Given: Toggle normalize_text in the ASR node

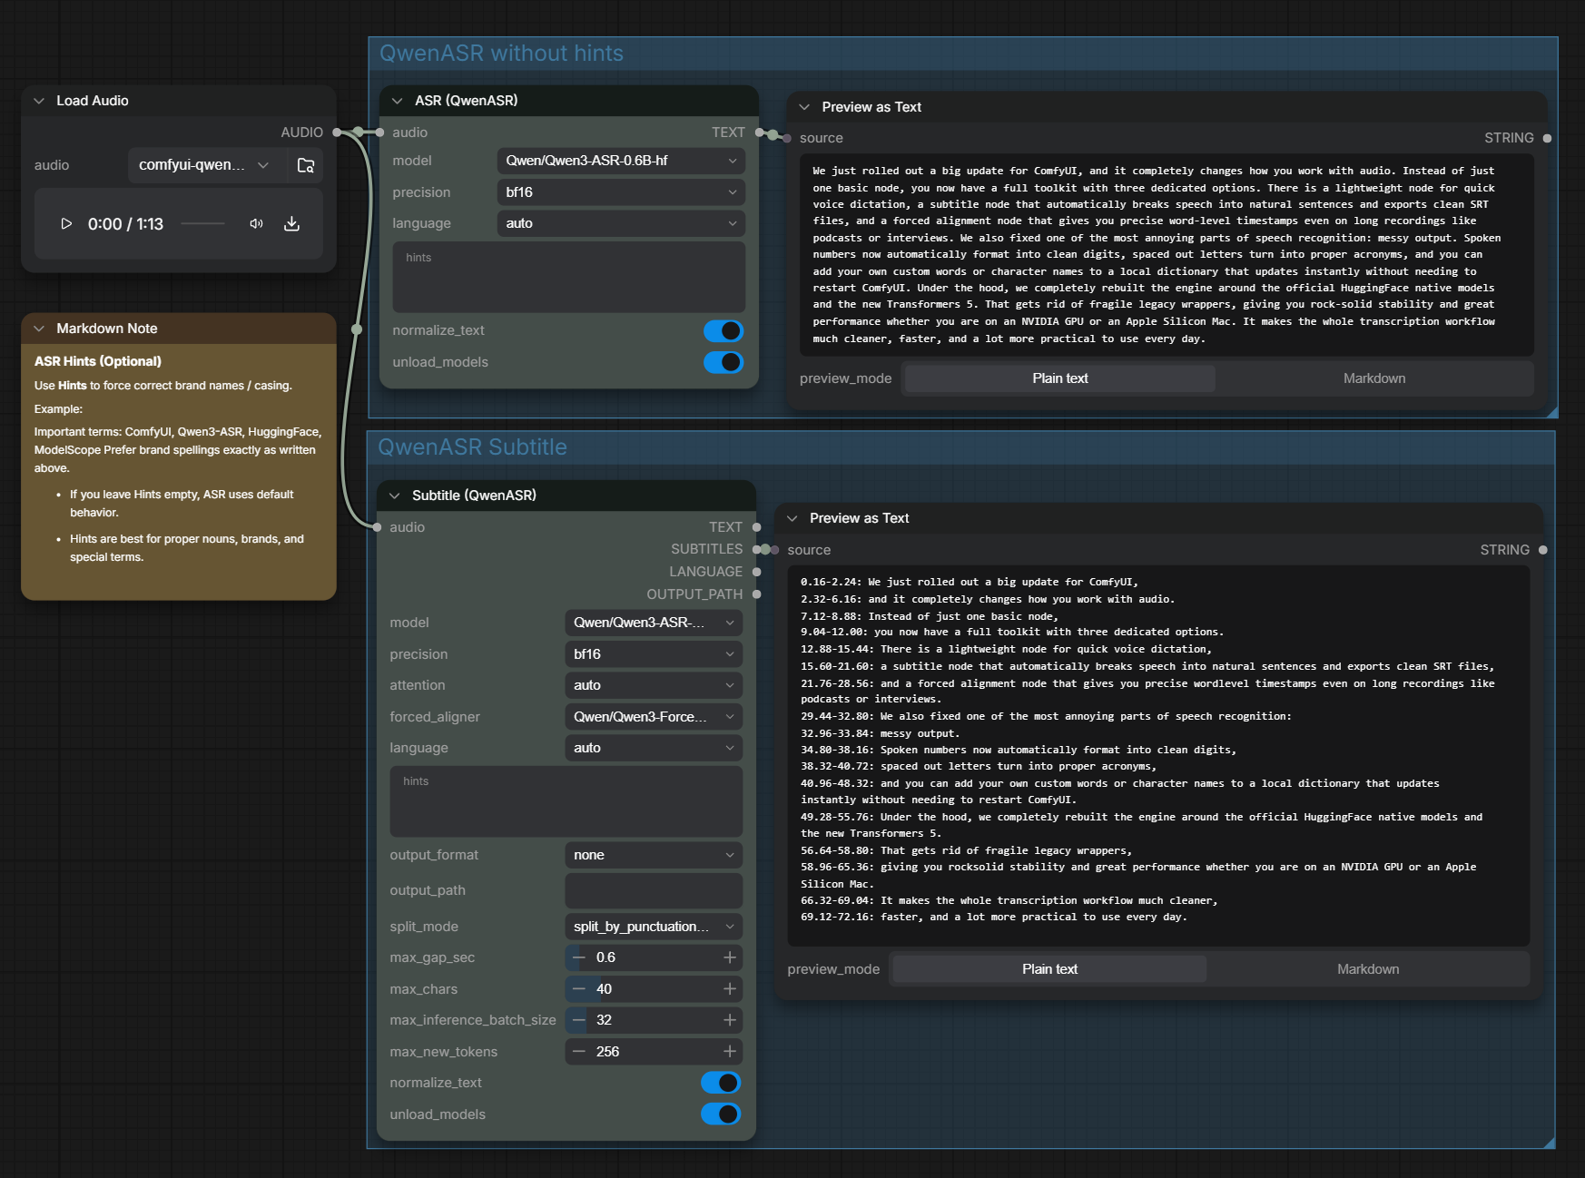Looking at the screenshot, I should [x=724, y=330].
